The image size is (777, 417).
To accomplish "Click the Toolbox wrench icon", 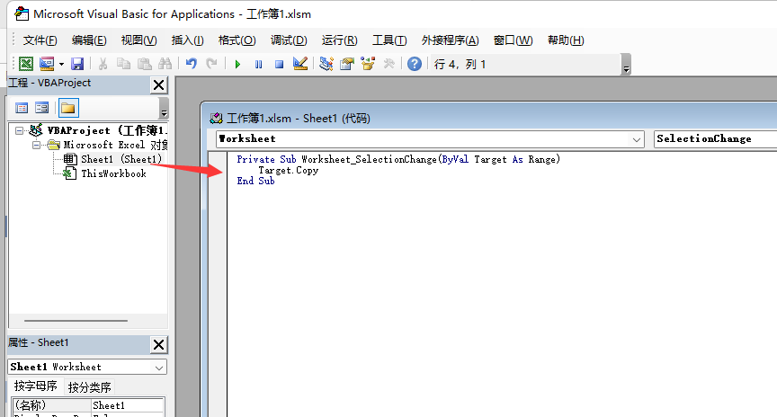I will (389, 64).
